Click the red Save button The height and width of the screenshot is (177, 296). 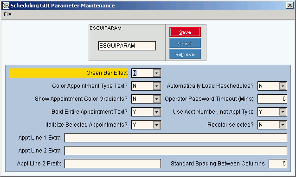185,32
